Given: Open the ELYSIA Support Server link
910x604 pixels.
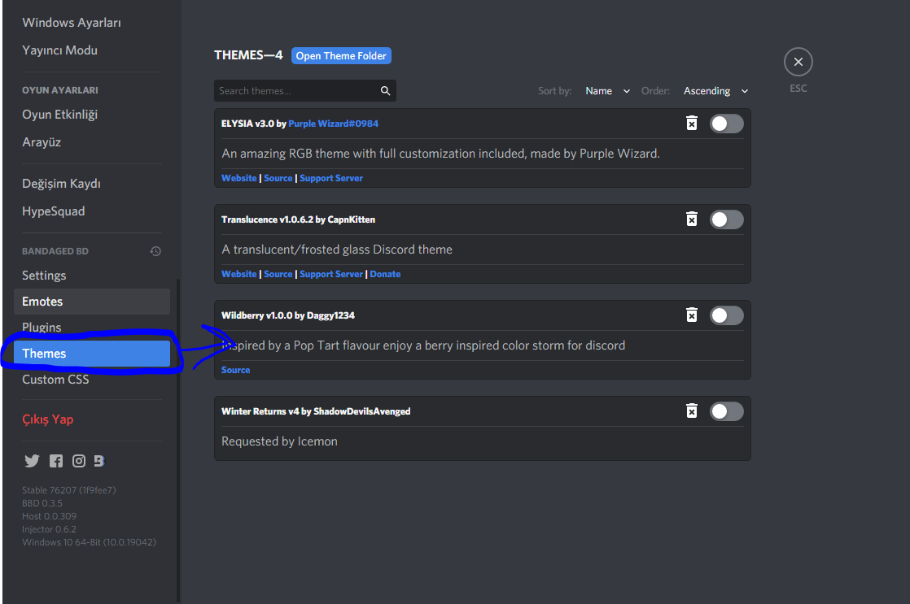Looking at the screenshot, I should (330, 178).
